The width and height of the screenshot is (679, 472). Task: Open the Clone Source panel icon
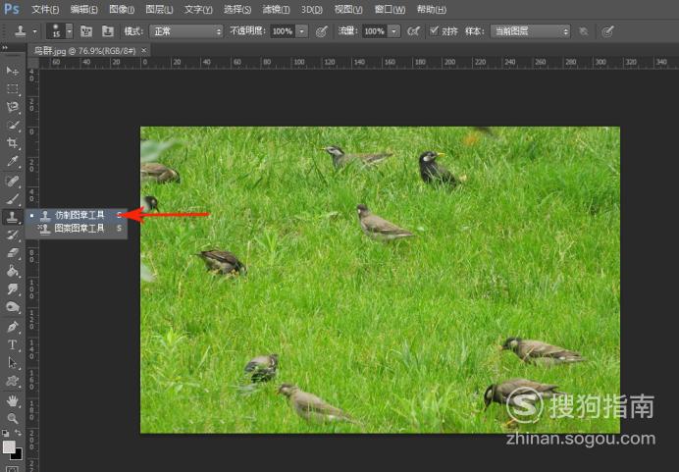107,31
